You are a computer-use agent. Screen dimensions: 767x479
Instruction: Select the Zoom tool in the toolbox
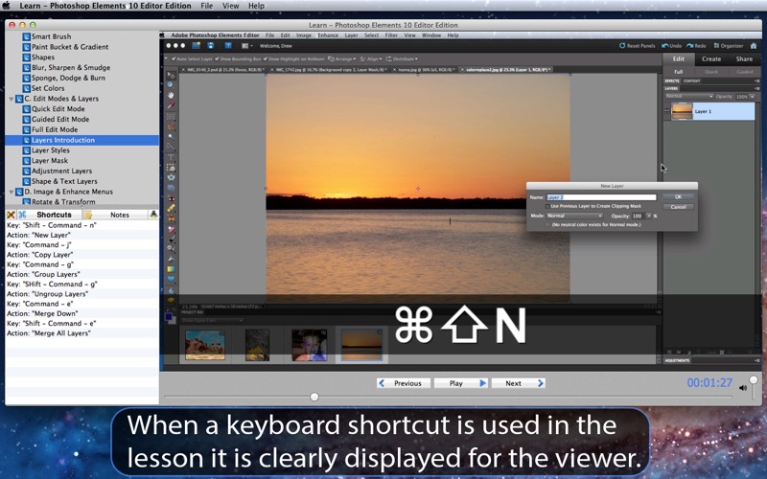(171, 85)
